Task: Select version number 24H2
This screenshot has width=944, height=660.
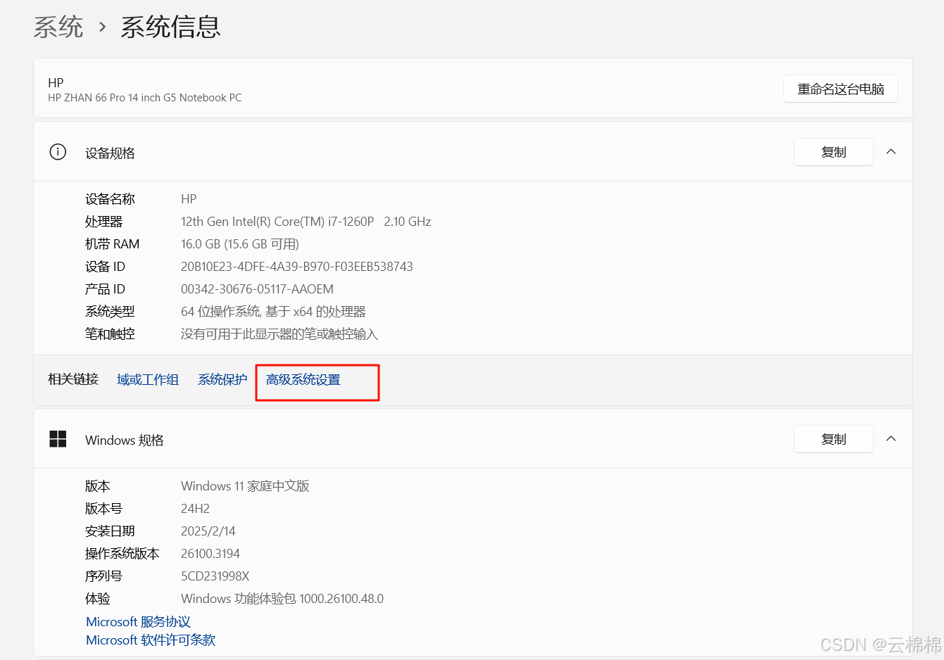Action: [x=195, y=509]
